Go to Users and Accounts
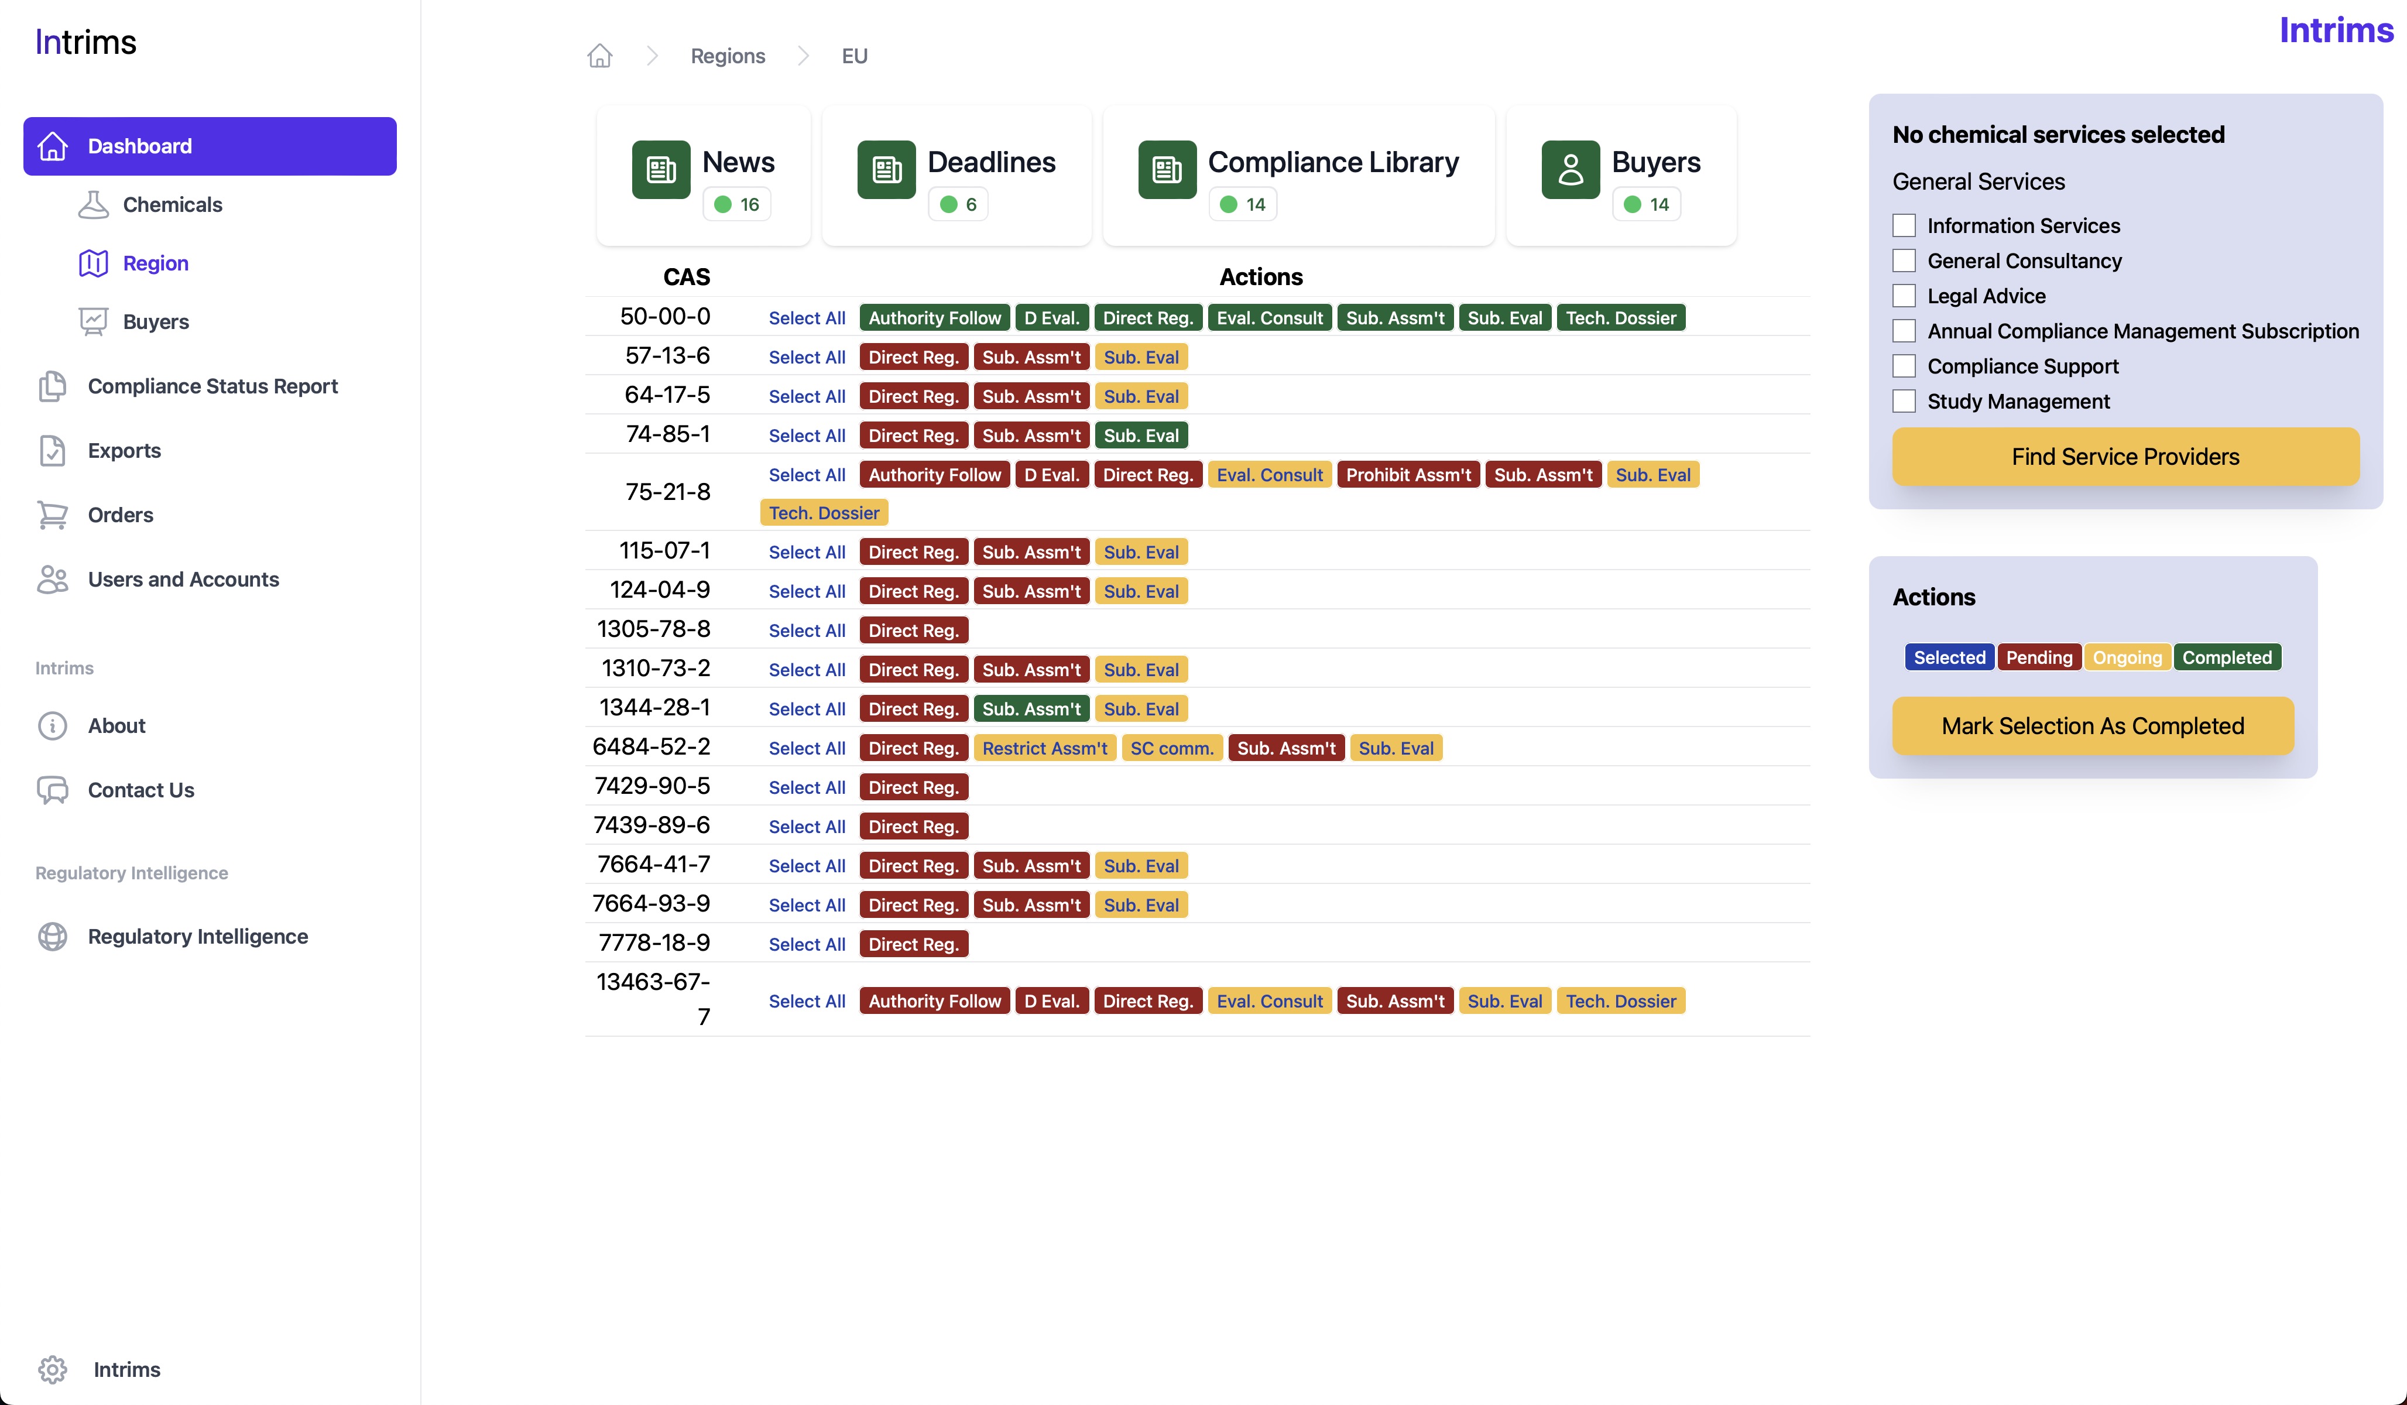Screen dimensions: 2407x1405 (x=183, y=580)
